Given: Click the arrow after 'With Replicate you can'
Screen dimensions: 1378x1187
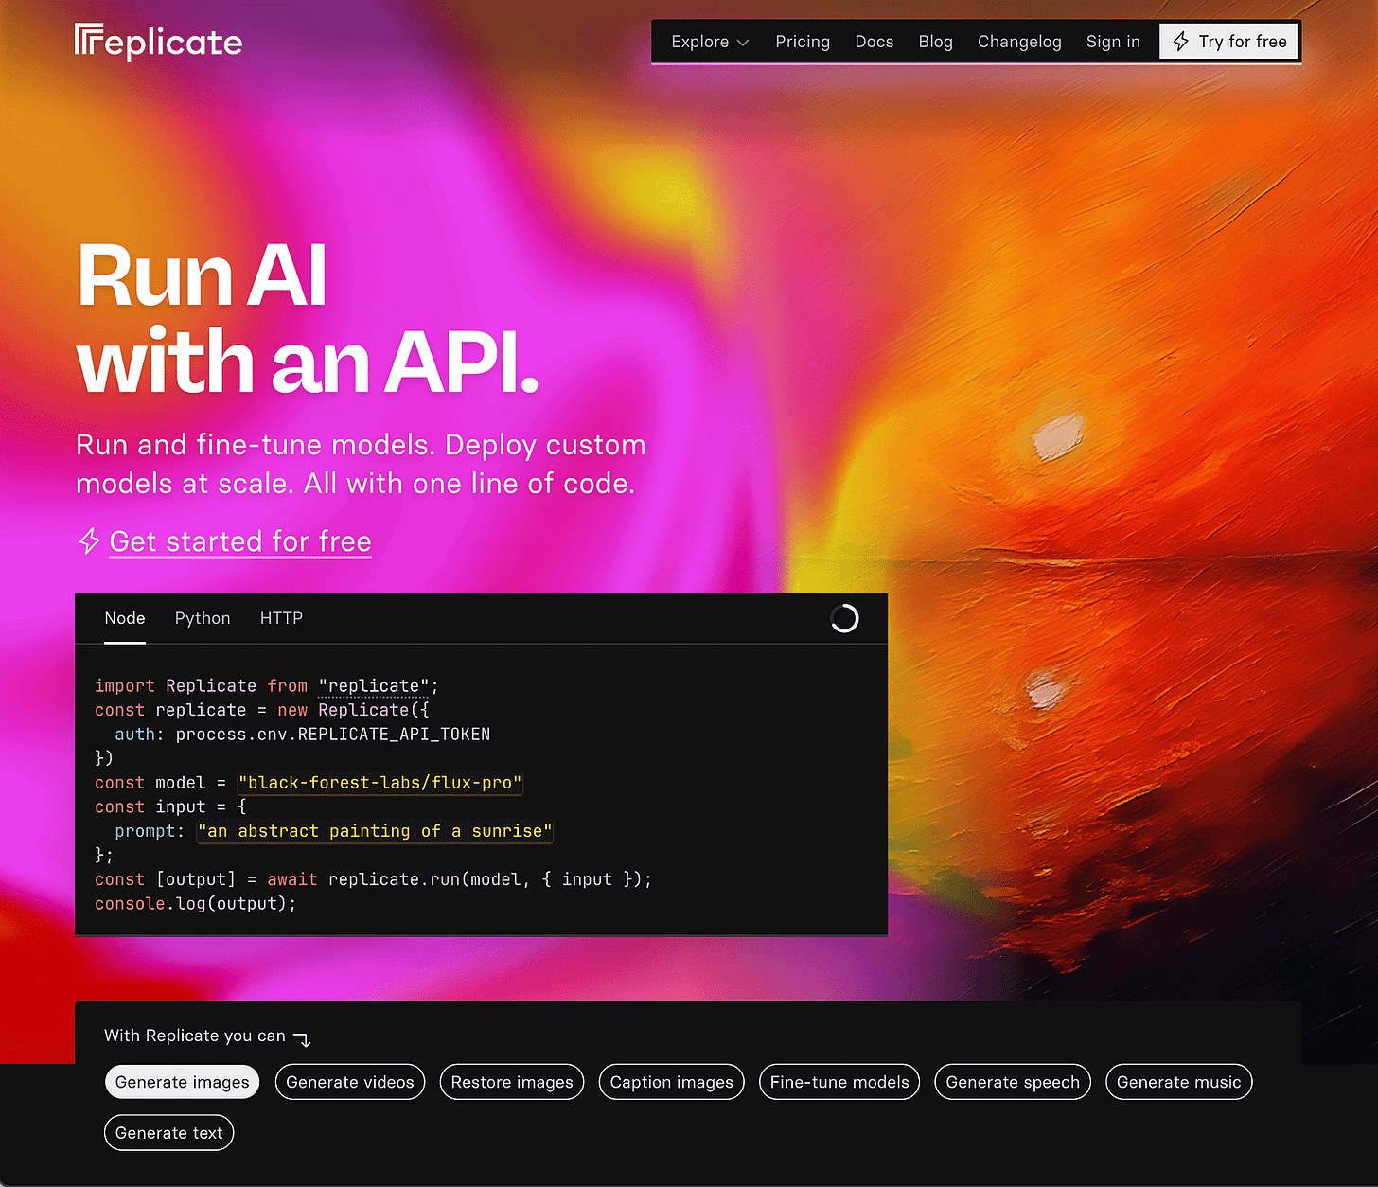Looking at the screenshot, I should (x=303, y=1038).
